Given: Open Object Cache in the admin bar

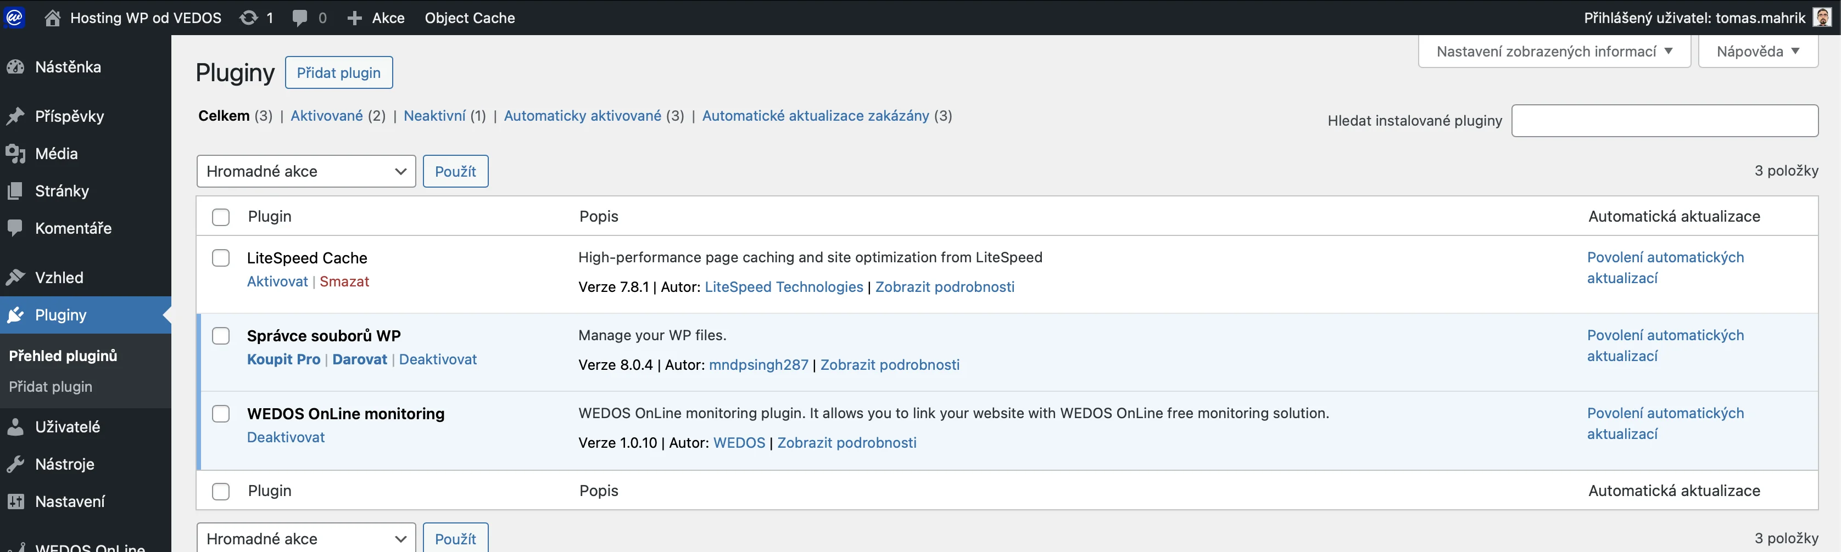Looking at the screenshot, I should click(470, 18).
